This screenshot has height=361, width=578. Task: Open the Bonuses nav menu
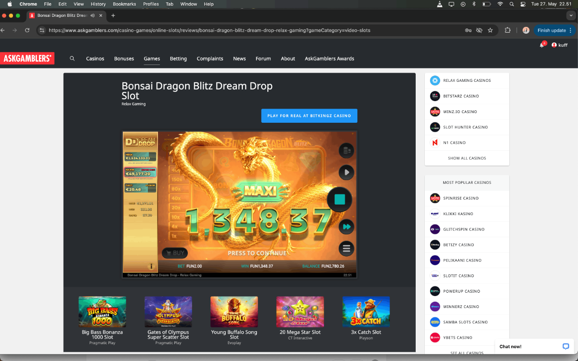124,59
